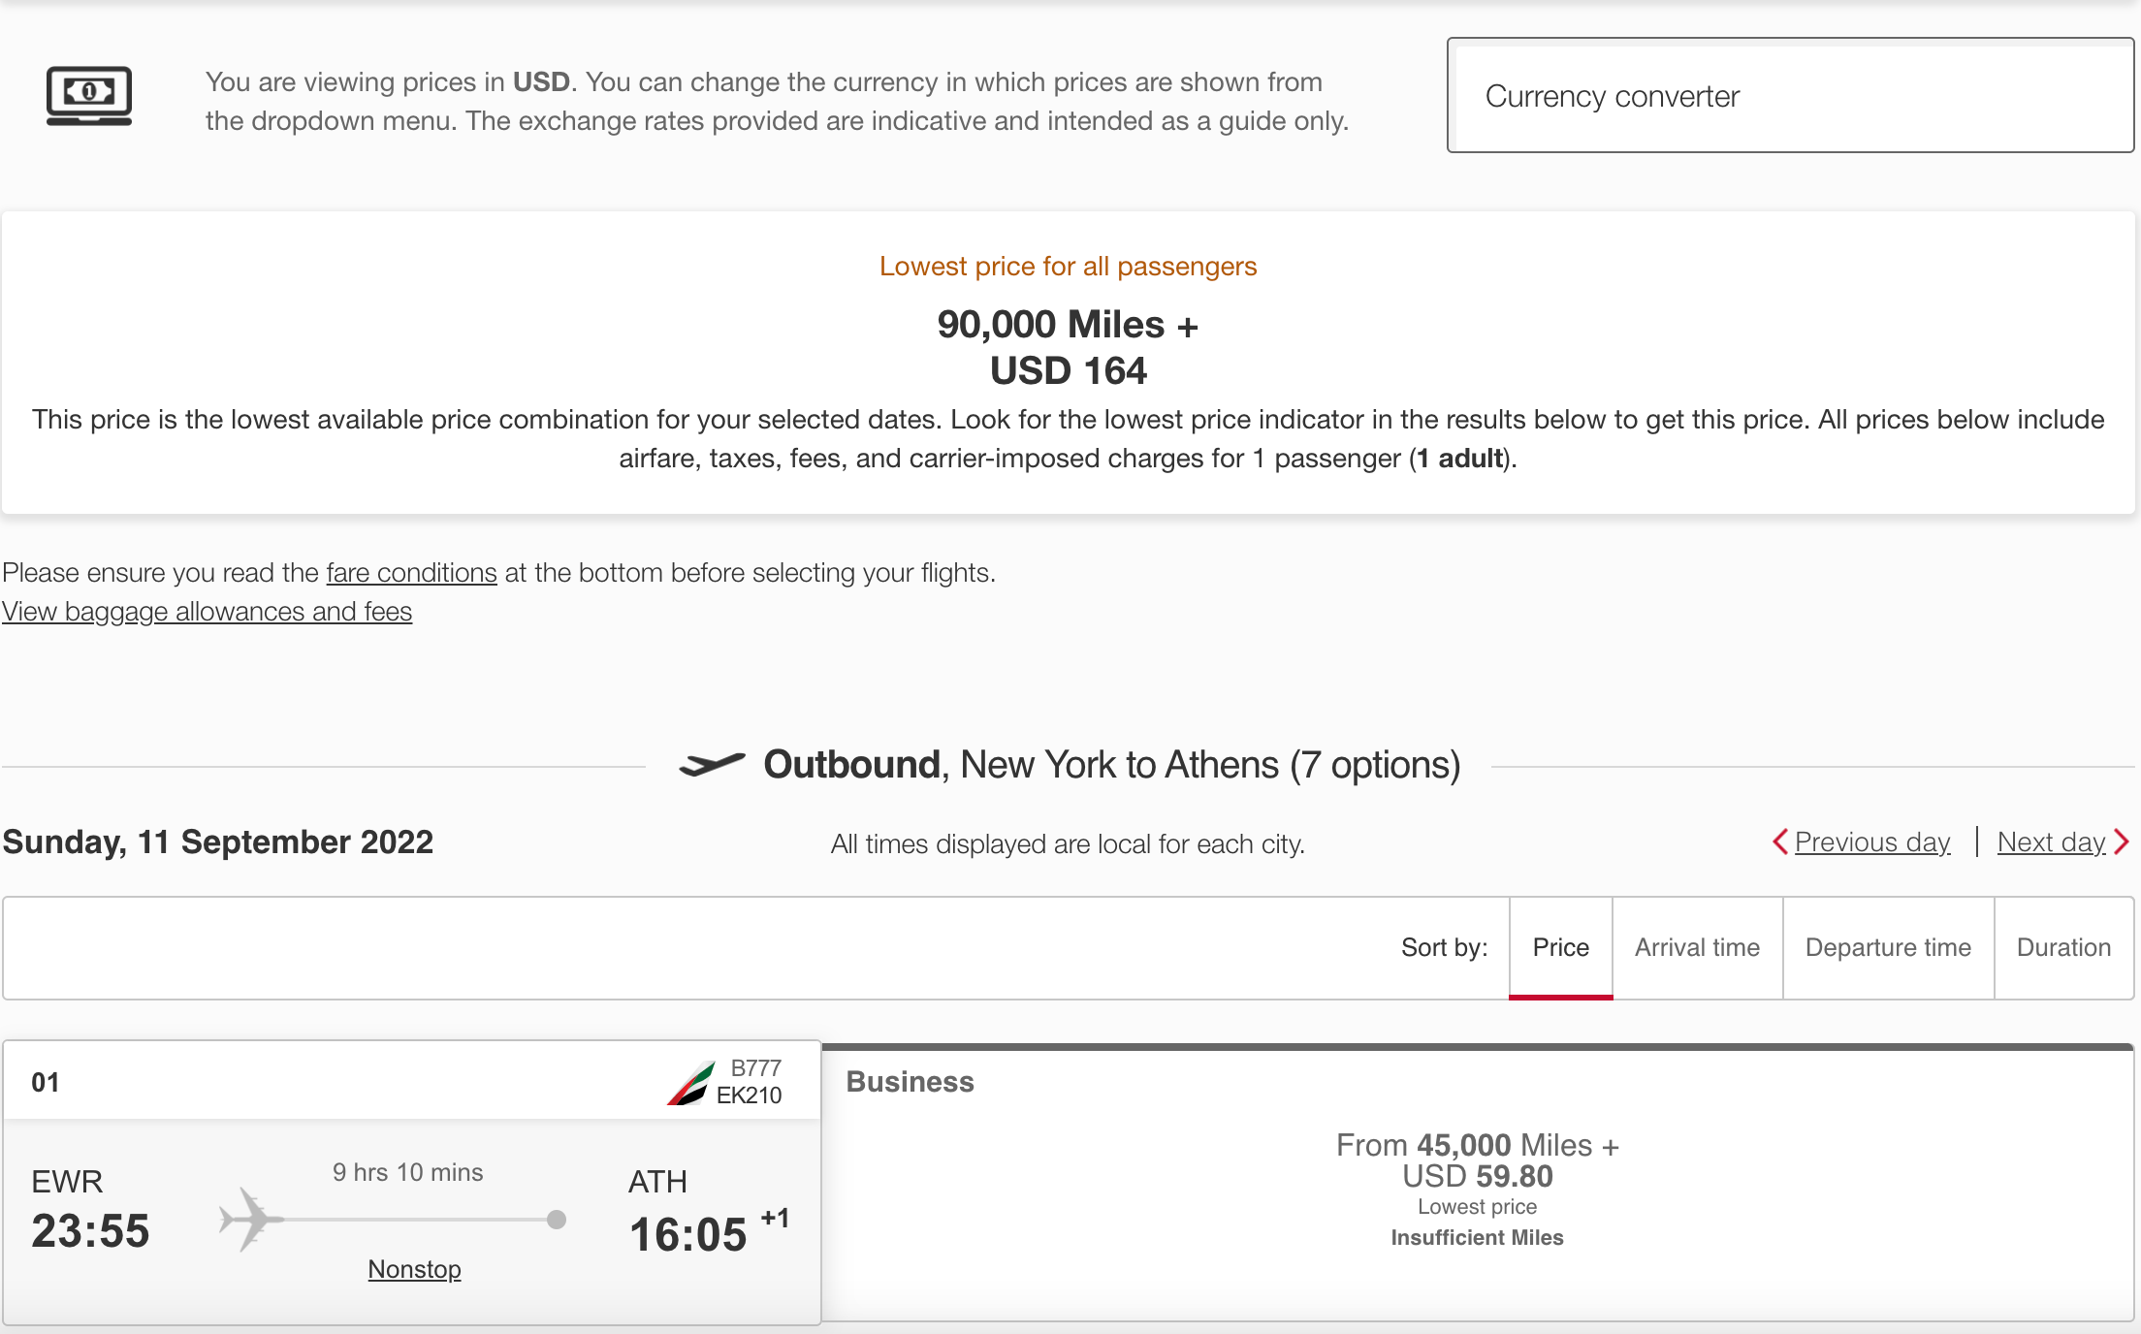Switch sorting to Arrival time
This screenshot has width=2141, height=1334.
click(1696, 947)
